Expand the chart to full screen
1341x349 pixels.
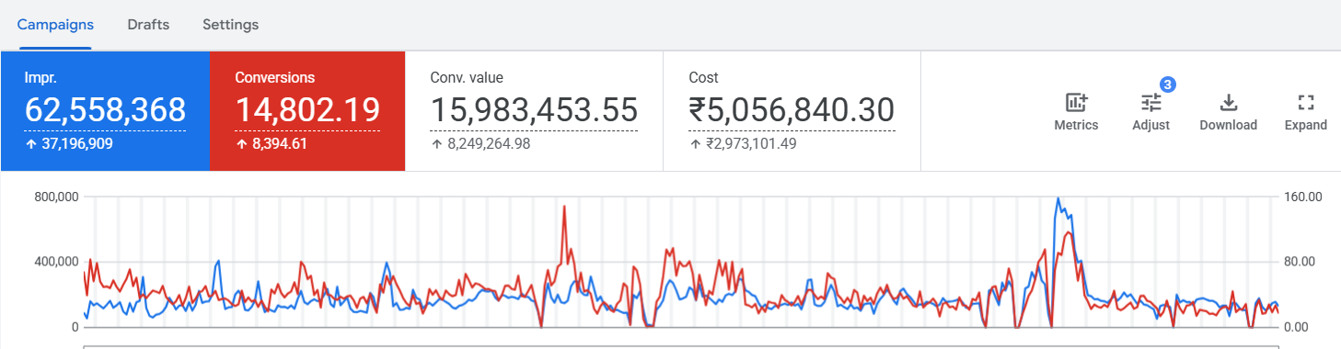coord(1305,103)
